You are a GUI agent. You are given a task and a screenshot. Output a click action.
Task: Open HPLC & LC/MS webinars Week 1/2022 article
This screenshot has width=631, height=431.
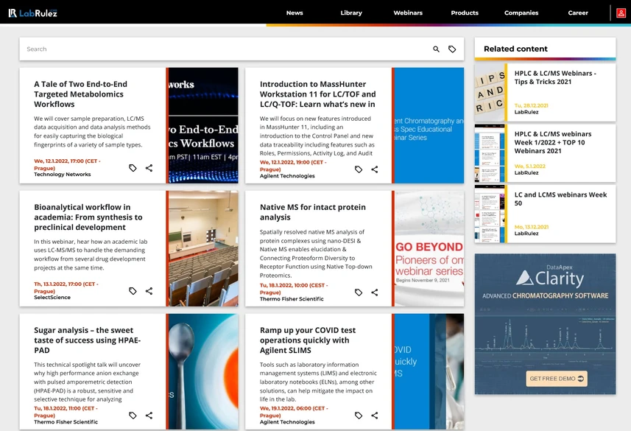point(553,142)
